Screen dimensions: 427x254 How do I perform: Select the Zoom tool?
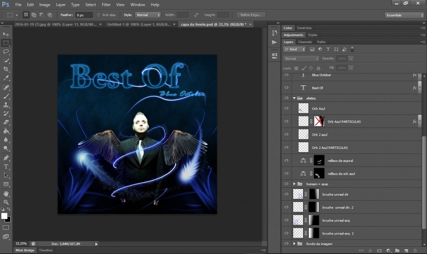coord(6,202)
